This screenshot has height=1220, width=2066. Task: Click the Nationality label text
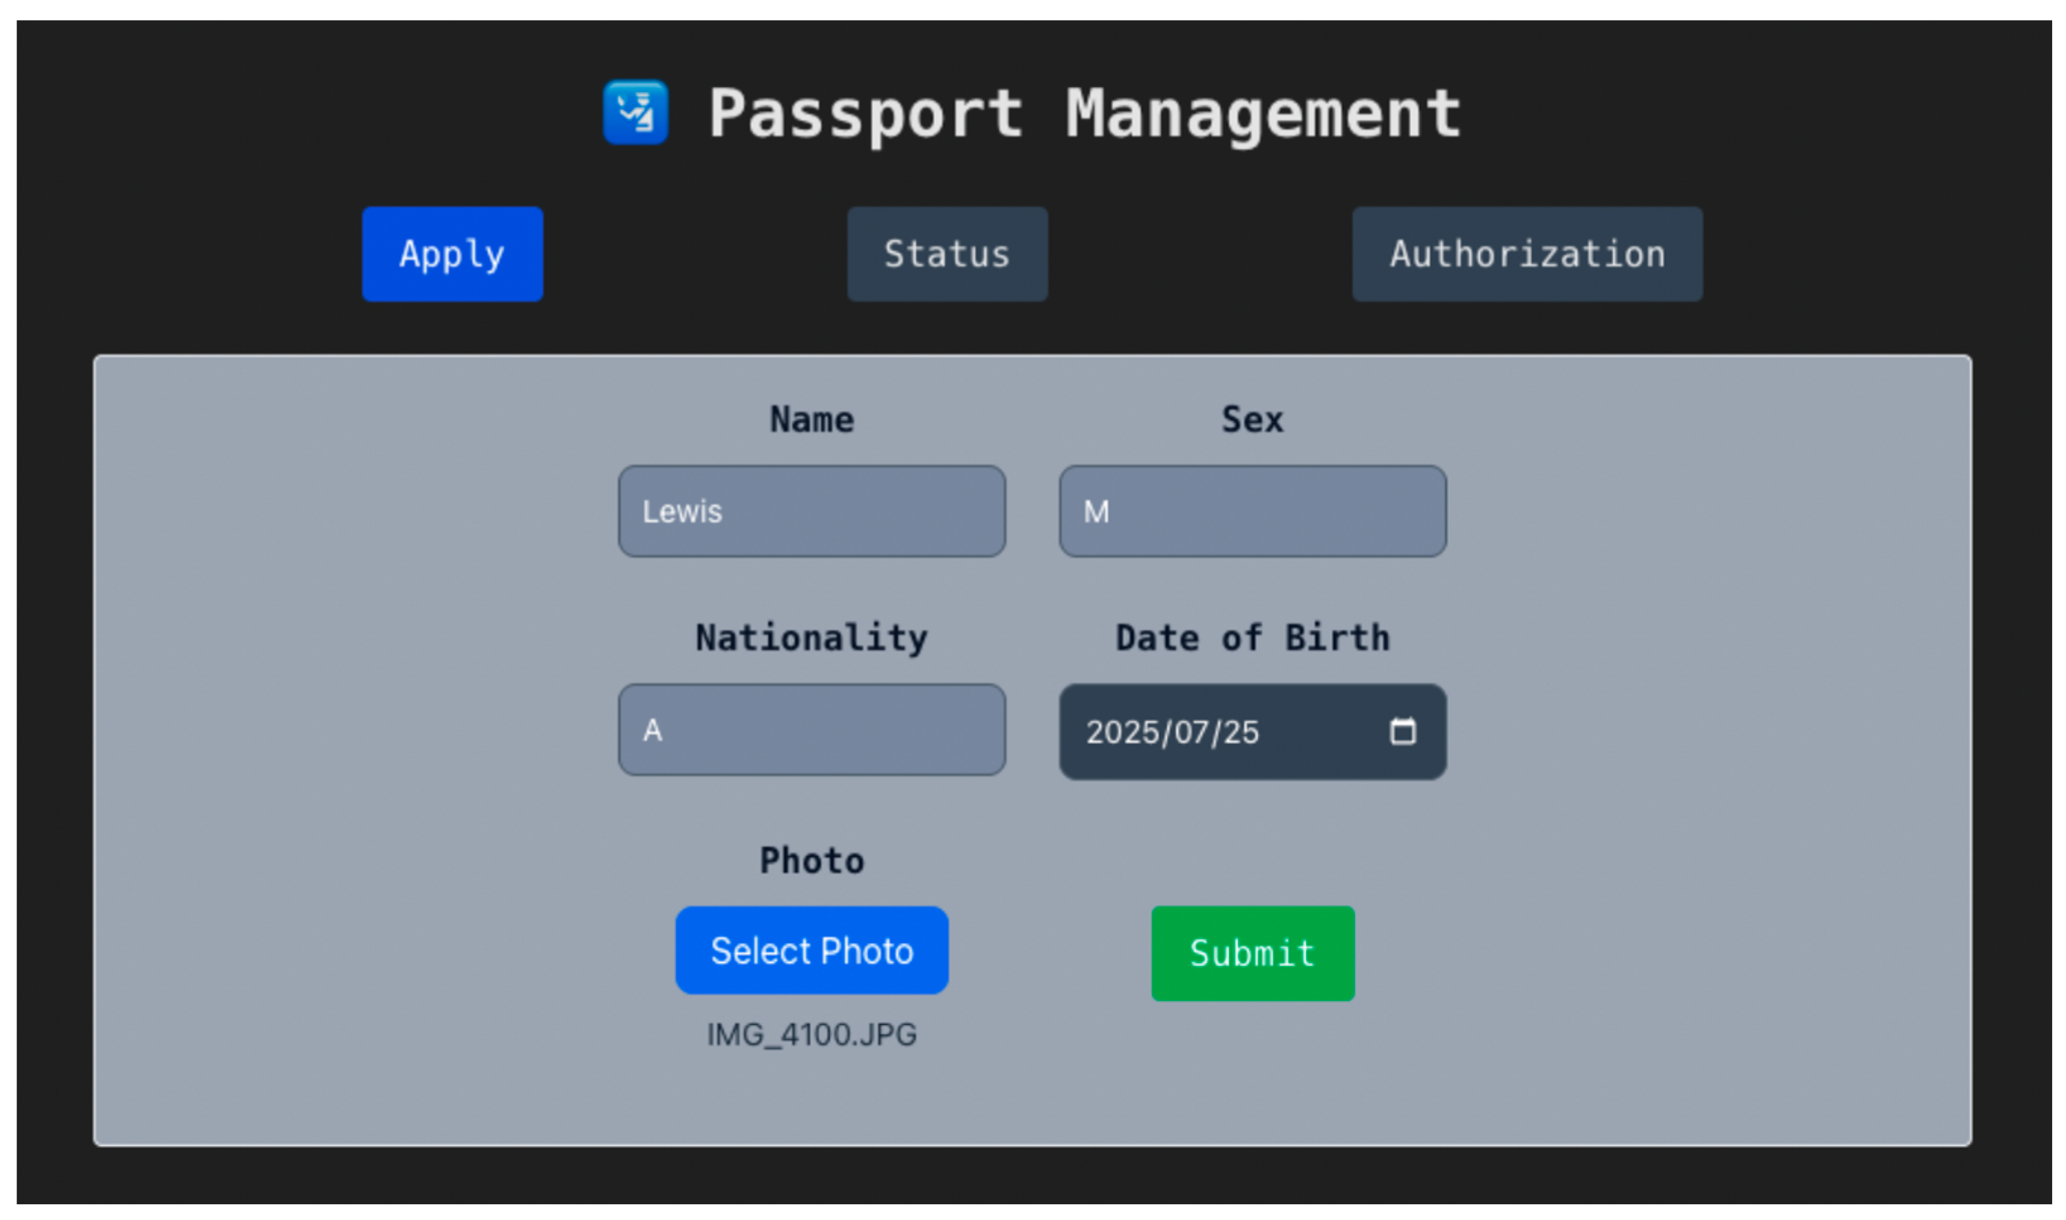click(811, 638)
